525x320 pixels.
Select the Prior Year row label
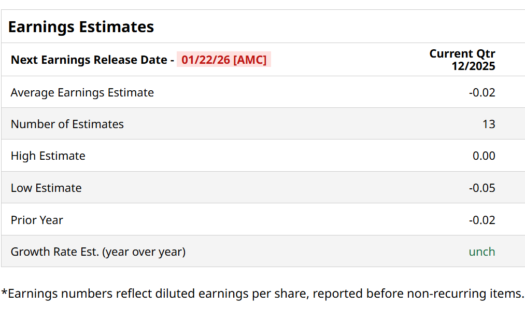(36, 220)
